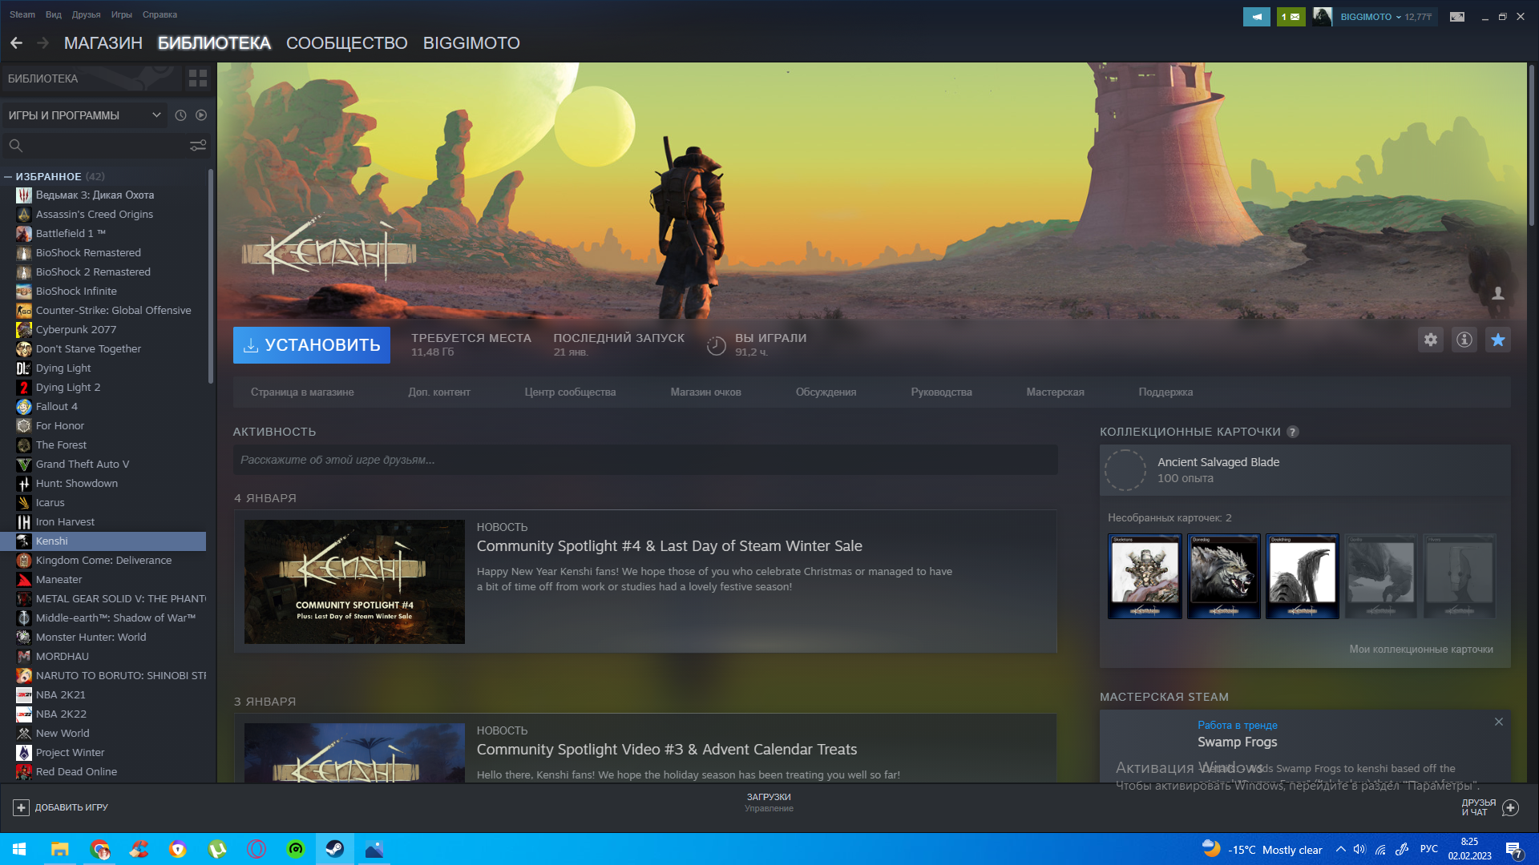This screenshot has height=865, width=1539.
Task: Open uTorrent taskbar icon
Action: (x=217, y=849)
